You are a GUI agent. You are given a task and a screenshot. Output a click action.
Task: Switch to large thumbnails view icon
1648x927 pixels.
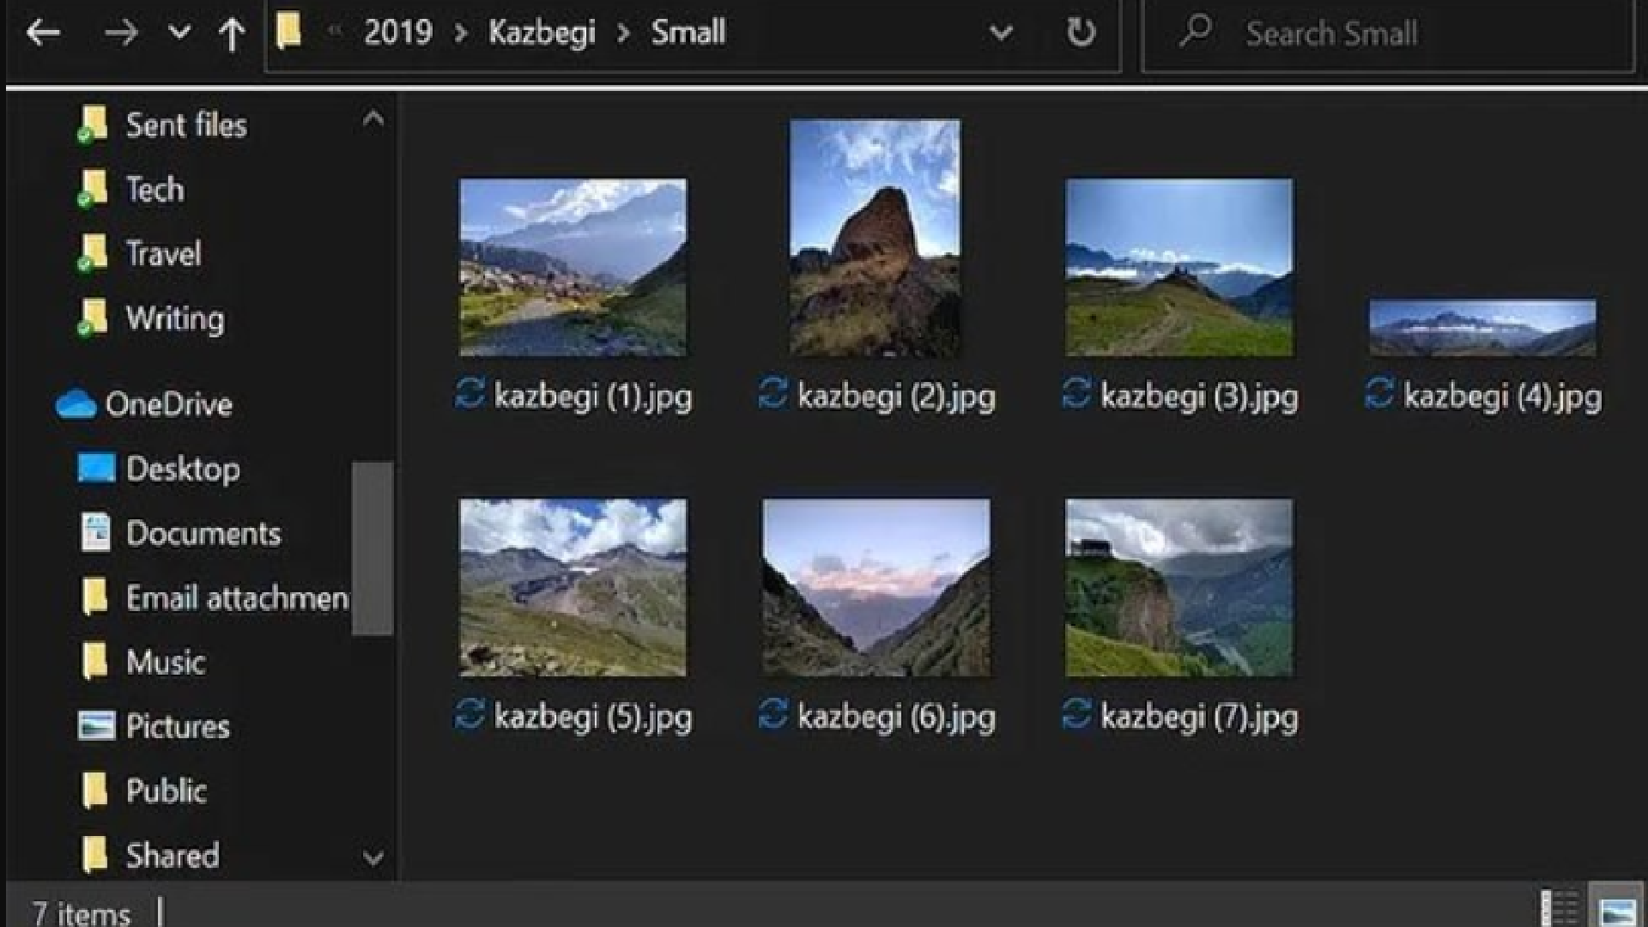[1617, 908]
